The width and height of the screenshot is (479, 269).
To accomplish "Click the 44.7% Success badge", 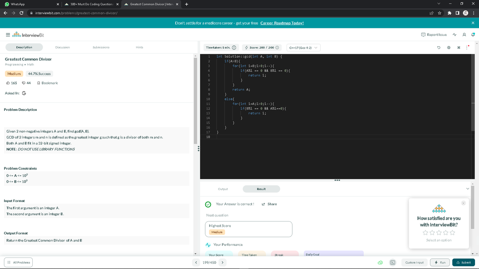I will point(39,74).
